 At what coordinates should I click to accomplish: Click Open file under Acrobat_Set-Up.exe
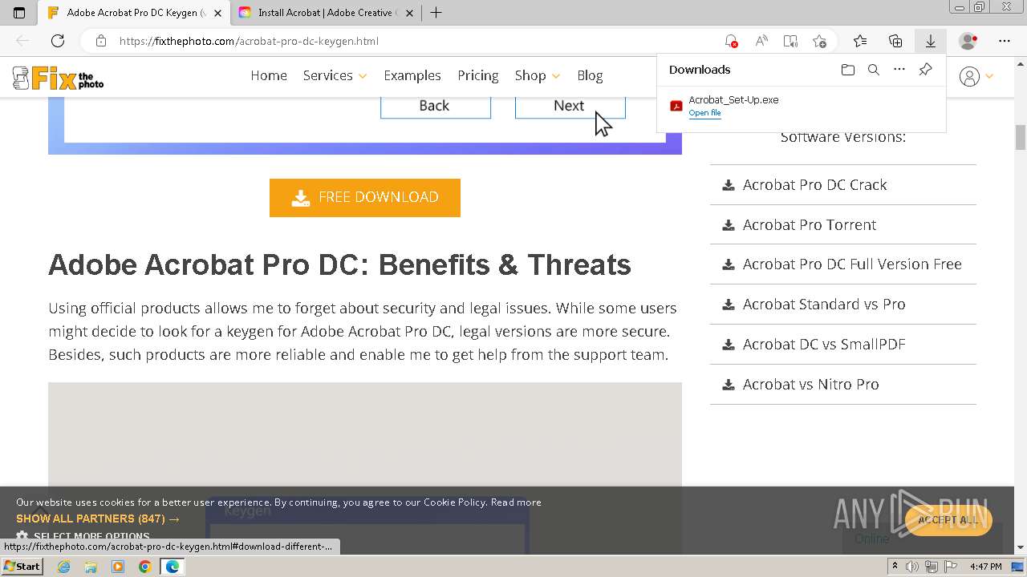pyautogui.click(x=704, y=113)
